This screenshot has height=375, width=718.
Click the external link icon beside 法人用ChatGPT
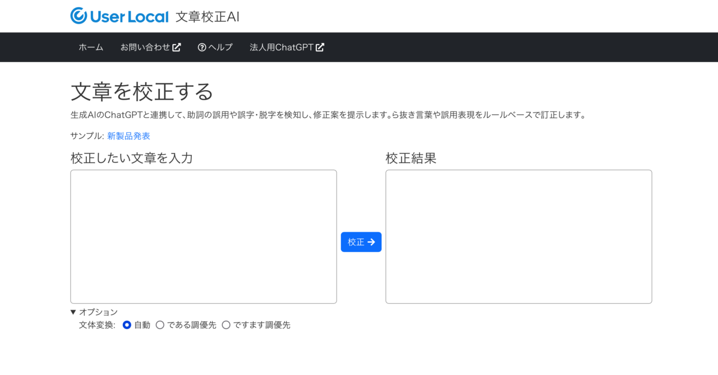[x=320, y=47]
